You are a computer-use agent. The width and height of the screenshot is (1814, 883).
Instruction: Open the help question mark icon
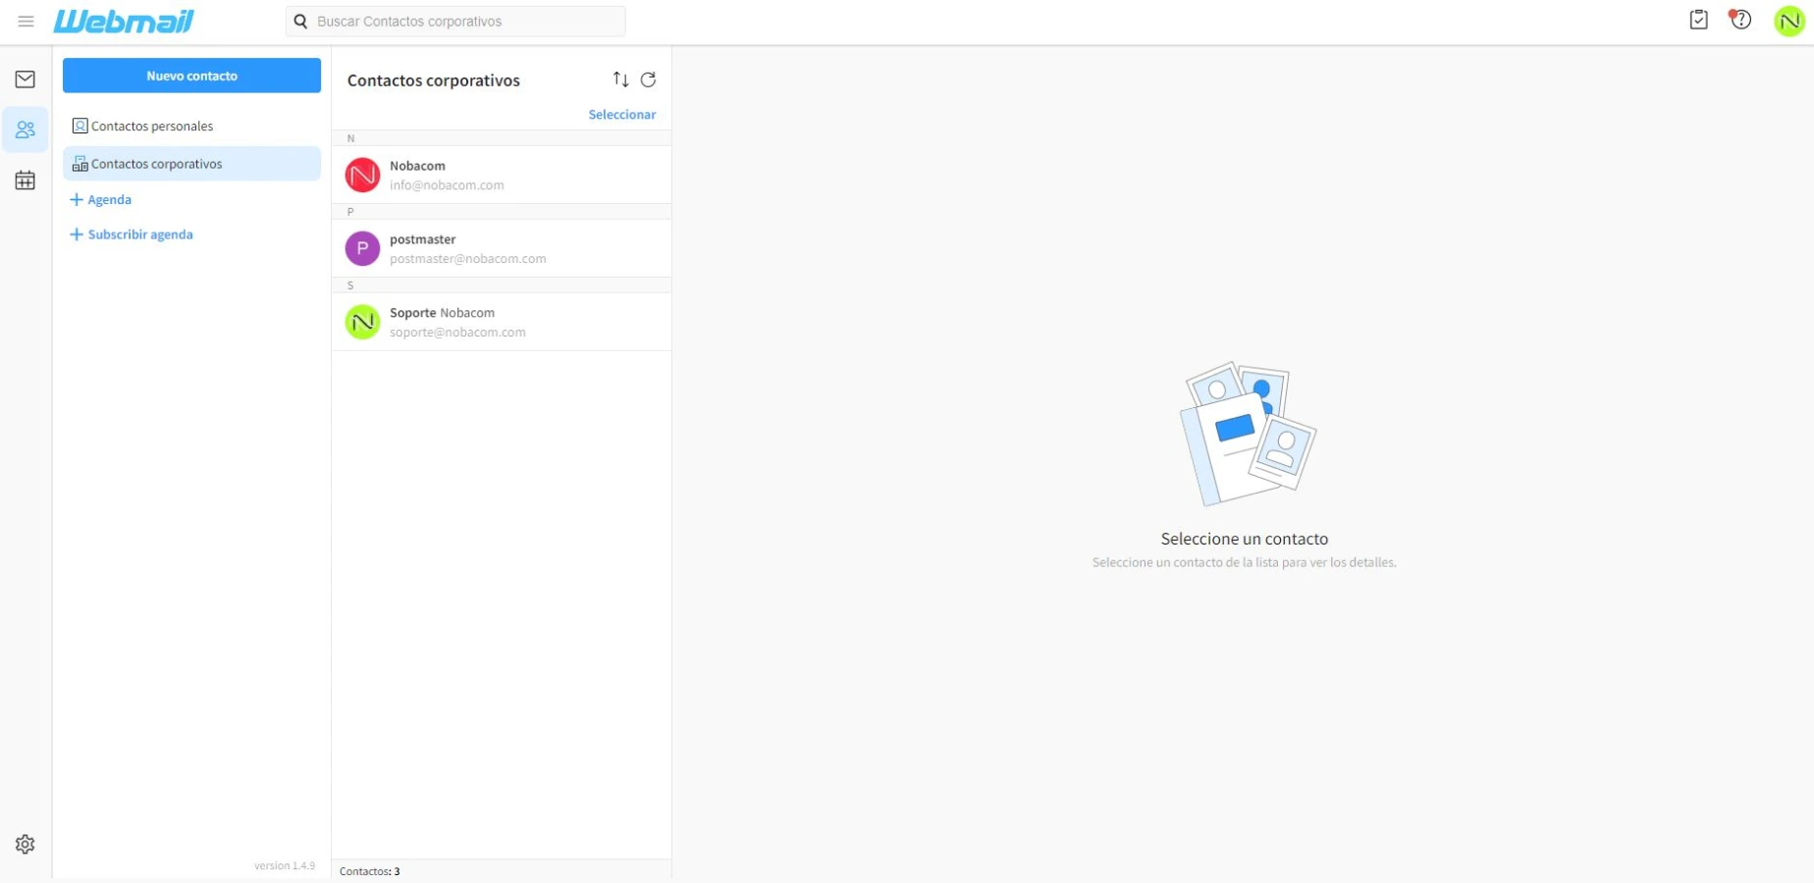click(x=1740, y=20)
